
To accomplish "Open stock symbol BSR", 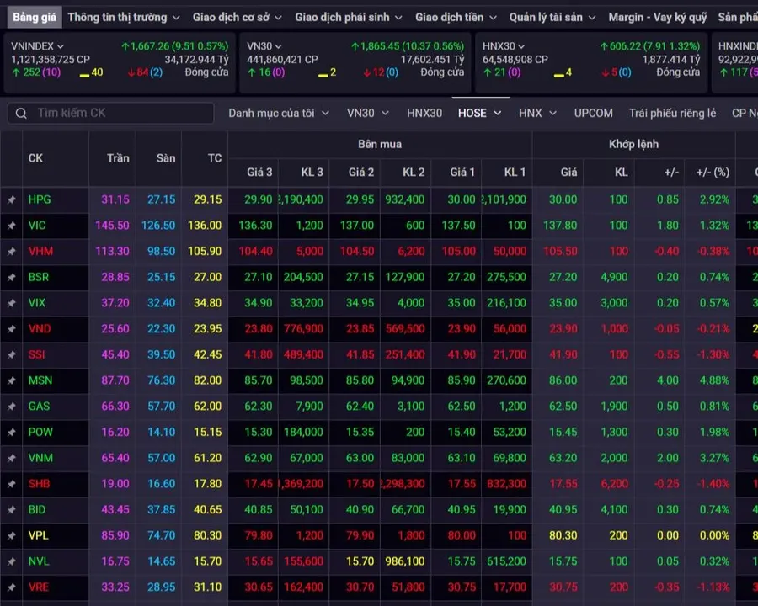I will [x=38, y=277].
